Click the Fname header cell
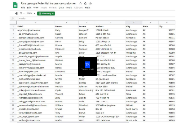Screen dimensions: 186x124 67,26
